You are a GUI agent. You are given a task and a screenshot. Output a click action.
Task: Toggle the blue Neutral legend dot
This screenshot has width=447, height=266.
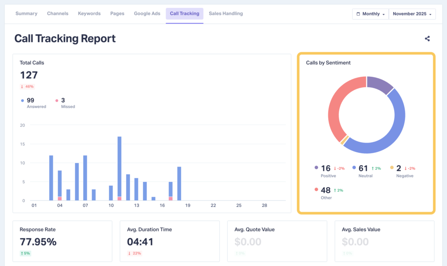(x=354, y=168)
